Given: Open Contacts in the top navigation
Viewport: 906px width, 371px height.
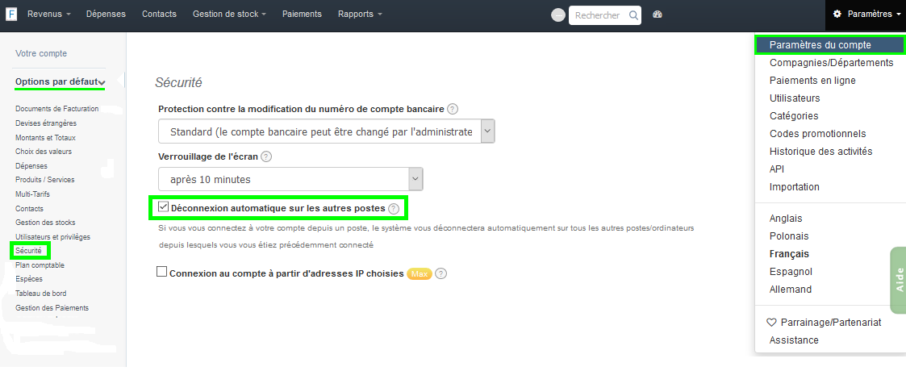Looking at the screenshot, I should pyautogui.click(x=160, y=15).
